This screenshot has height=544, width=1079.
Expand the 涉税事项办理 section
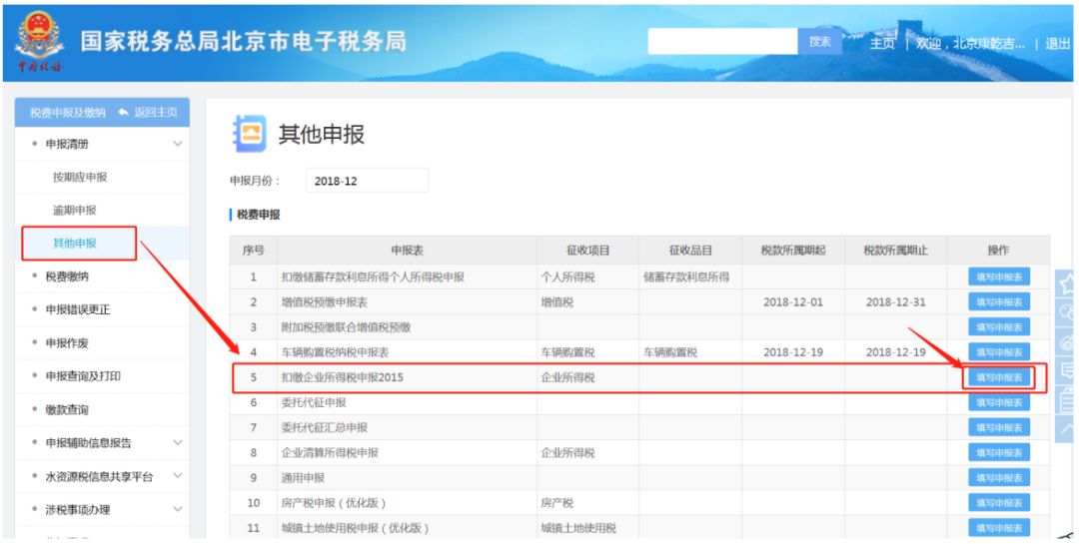point(178,510)
